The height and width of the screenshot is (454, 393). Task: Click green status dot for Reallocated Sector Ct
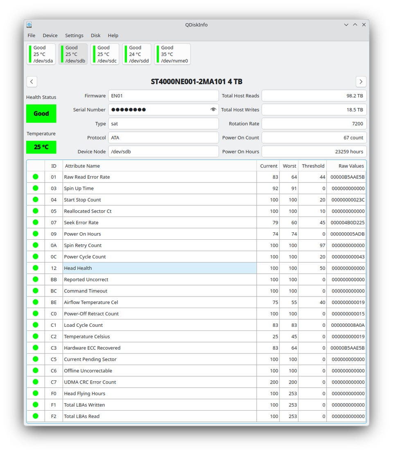click(x=35, y=211)
